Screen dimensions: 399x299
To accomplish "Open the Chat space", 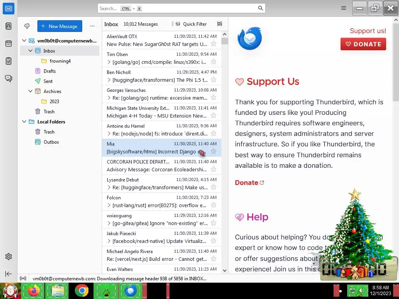I will point(9,78).
